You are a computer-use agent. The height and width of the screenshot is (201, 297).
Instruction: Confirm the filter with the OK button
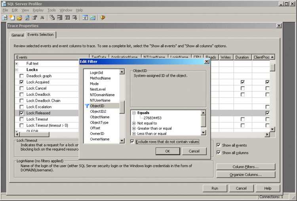click(168, 151)
